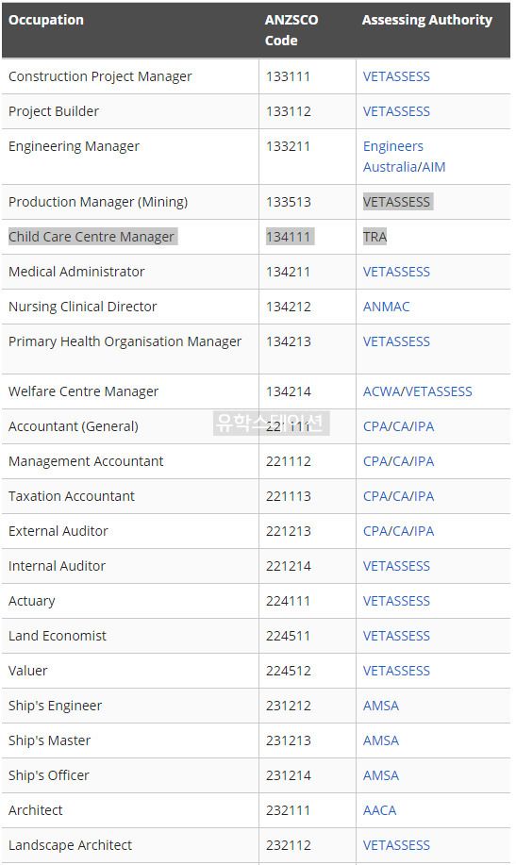Click TRA authority for Child Care Centre Manager
The image size is (516, 865).
(x=375, y=236)
